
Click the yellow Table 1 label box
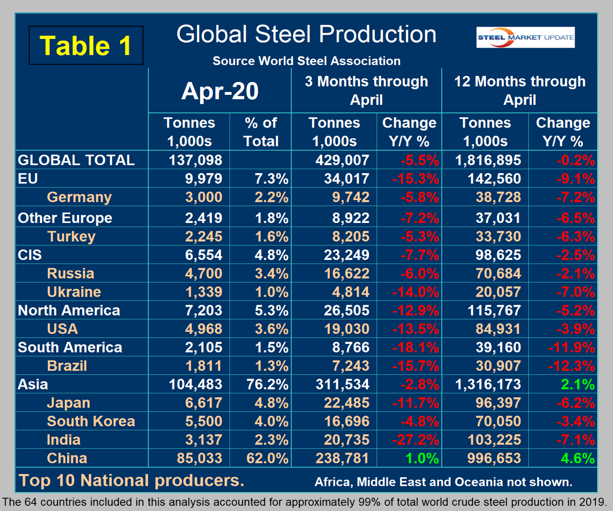pos(86,46)
